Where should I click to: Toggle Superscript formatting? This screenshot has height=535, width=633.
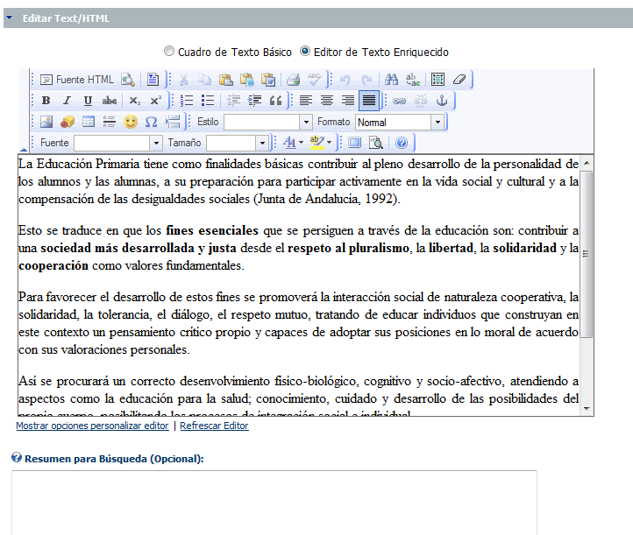pos(155,101)
